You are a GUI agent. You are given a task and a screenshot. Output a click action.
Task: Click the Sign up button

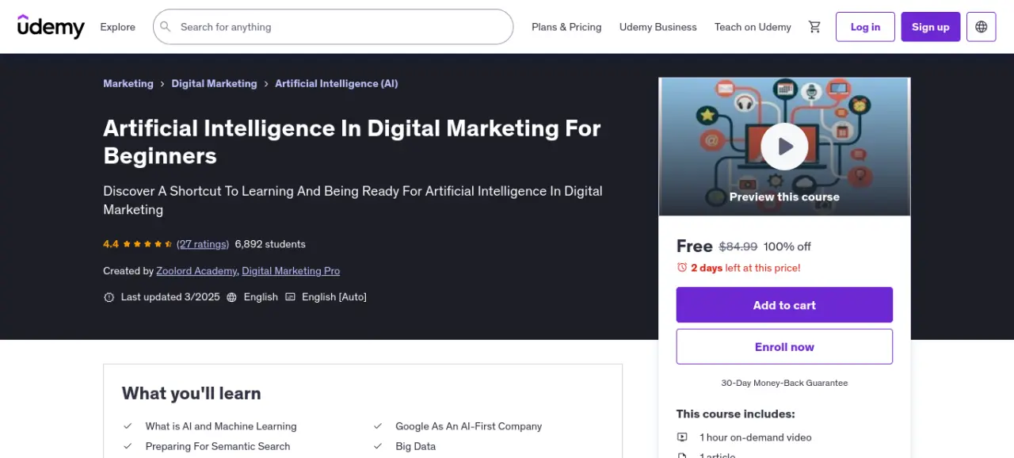(930, 27)
